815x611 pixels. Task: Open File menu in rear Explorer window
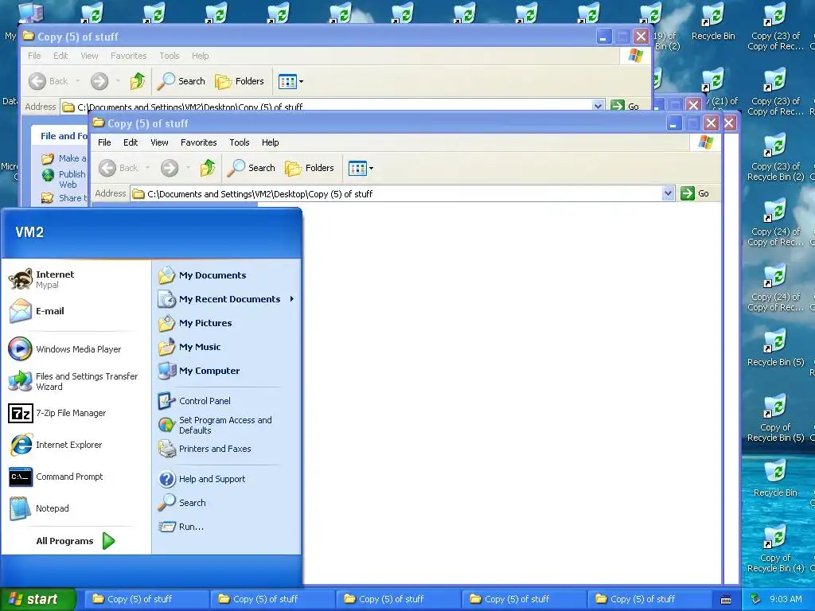[34, 56]
